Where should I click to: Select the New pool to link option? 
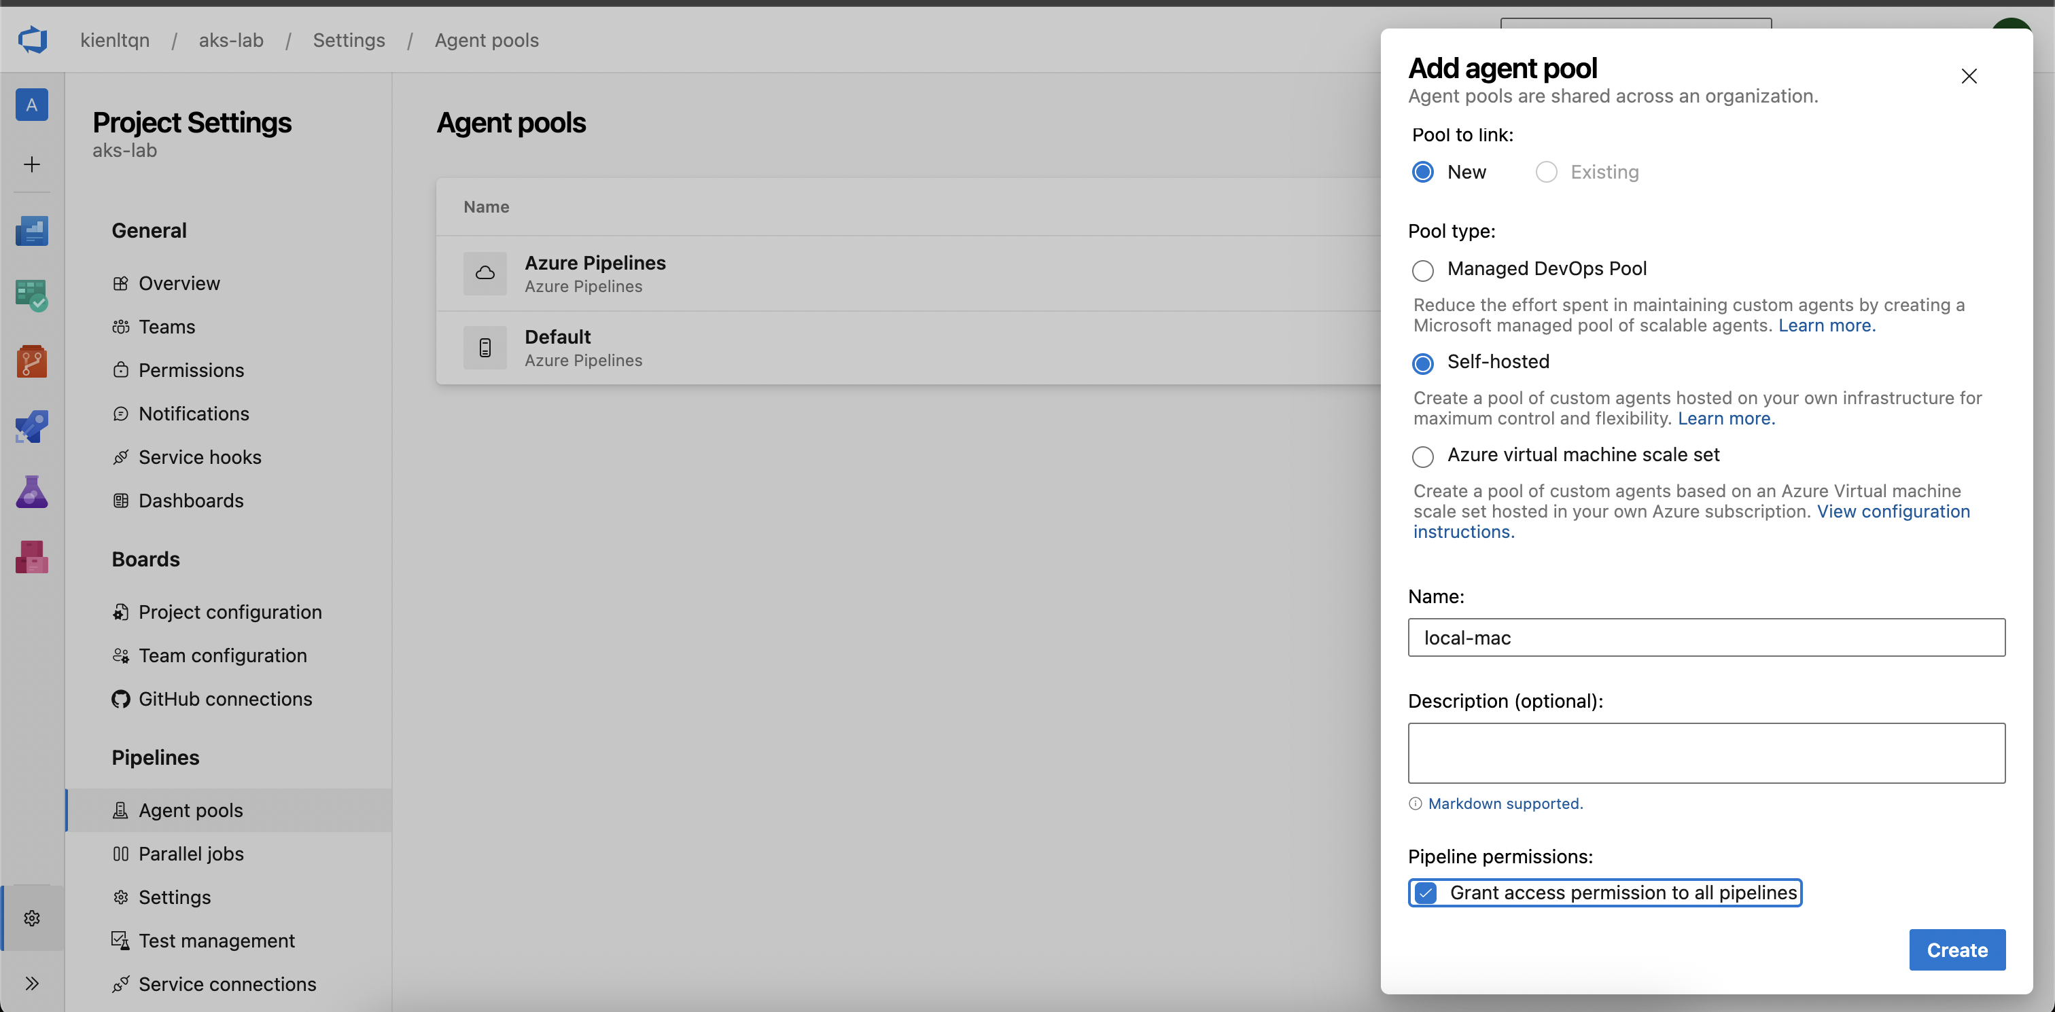tap(1422, 173)
